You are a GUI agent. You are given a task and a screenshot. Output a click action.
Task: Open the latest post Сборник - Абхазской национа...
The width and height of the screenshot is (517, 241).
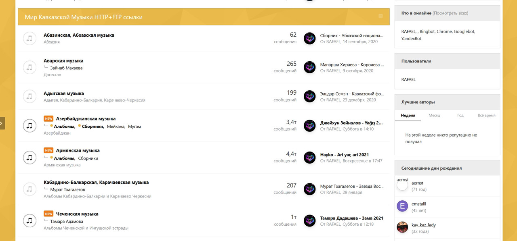click(x=352, y=35)
